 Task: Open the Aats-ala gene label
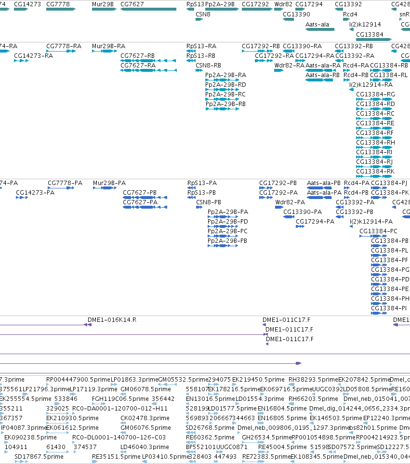coord(317,24)
